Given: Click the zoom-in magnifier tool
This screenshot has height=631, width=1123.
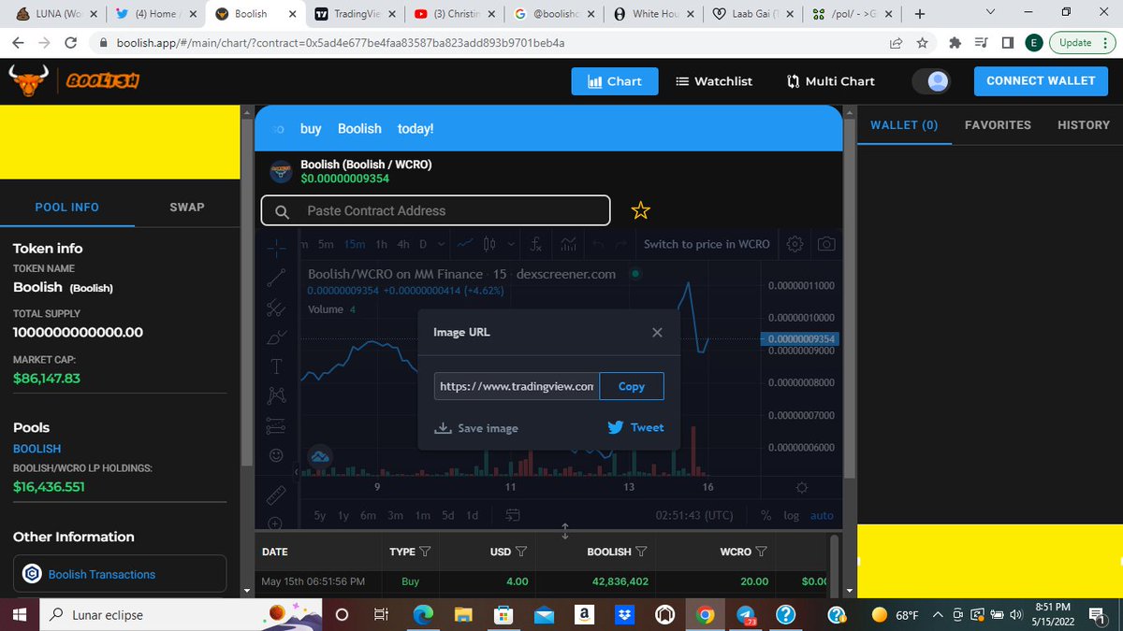Looking at the screenshot, I should [x=276, y=523].
